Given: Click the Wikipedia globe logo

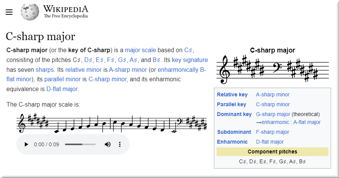Looking at the screenshot, I should pos(29,12).
